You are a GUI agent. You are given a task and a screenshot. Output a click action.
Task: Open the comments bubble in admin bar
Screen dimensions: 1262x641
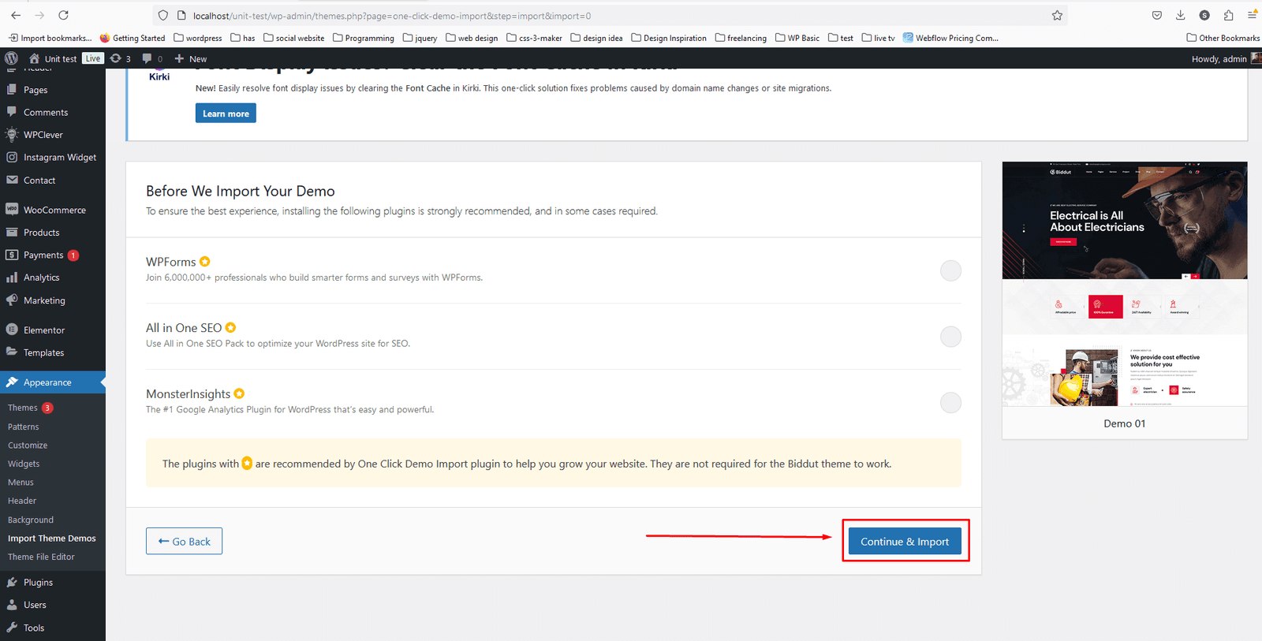coord(152,58)
